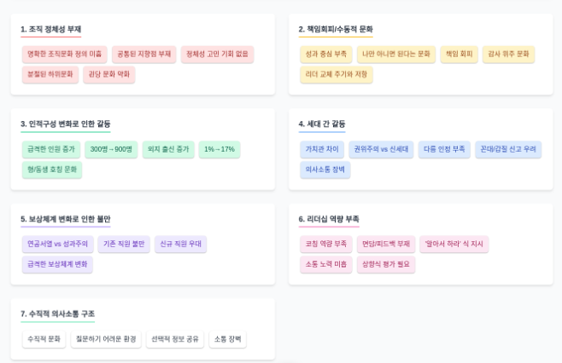Click the '연공서열 vs 성과주의' tag
This screenshot has height=363, width=562.
tap(57, 244)
